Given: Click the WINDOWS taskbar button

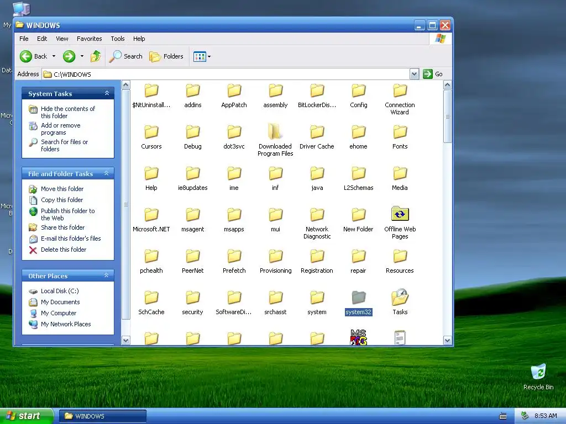Looking at the screenshot, I should click(x=102, y=416).
